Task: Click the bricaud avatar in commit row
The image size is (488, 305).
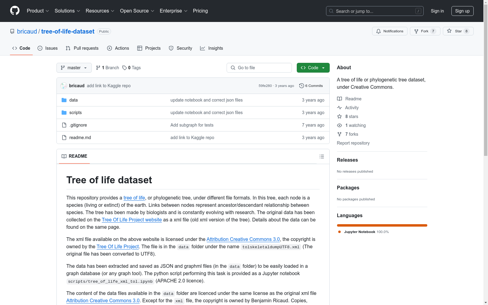Action: pos(64,86)
